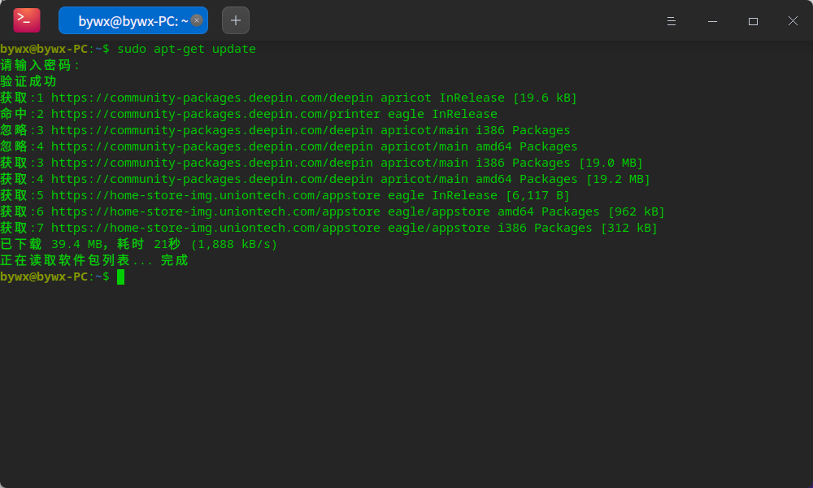Screen dimensions: 813x488
Task: Maximize the terminal window
Action: pyautogui.click(x=753, y=21)
